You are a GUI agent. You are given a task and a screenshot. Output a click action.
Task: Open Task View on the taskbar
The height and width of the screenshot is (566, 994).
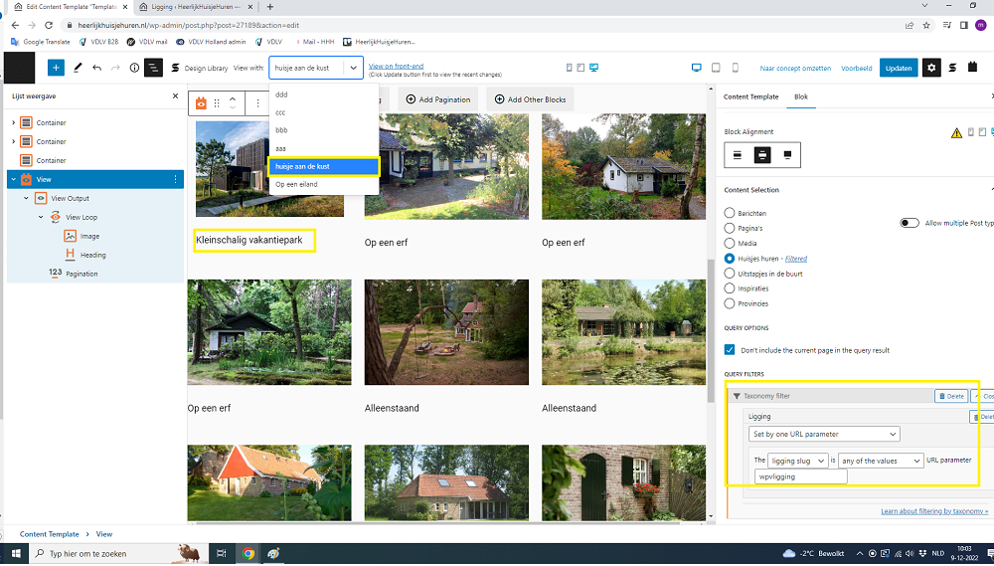point(222,554)
